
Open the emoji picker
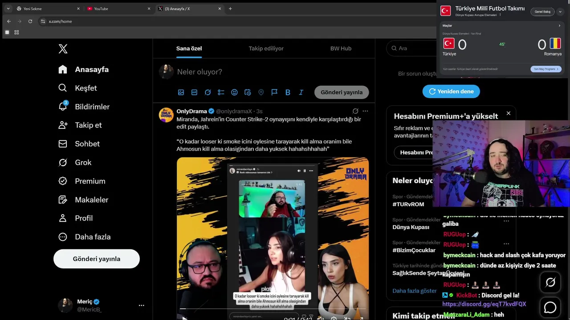[x=234, y=92]
